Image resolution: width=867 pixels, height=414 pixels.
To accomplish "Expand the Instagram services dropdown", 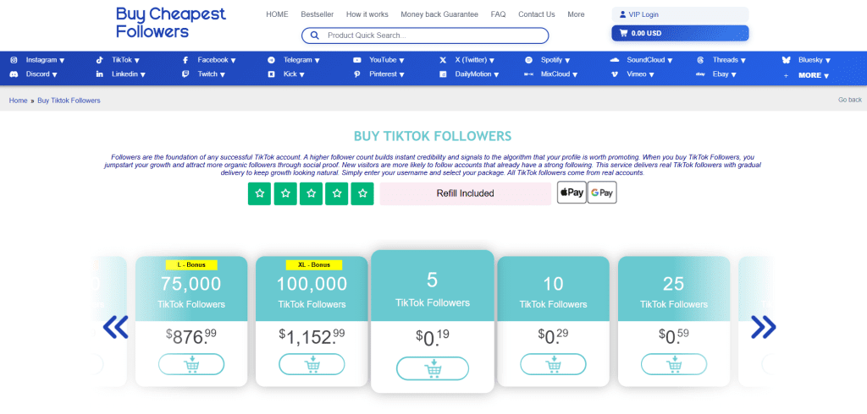I will pyautogui.click(x=46, y=60).
